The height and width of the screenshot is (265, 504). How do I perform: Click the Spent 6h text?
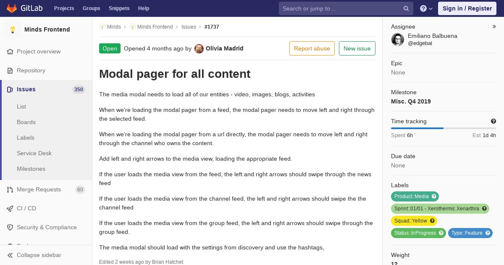[402, 135]
